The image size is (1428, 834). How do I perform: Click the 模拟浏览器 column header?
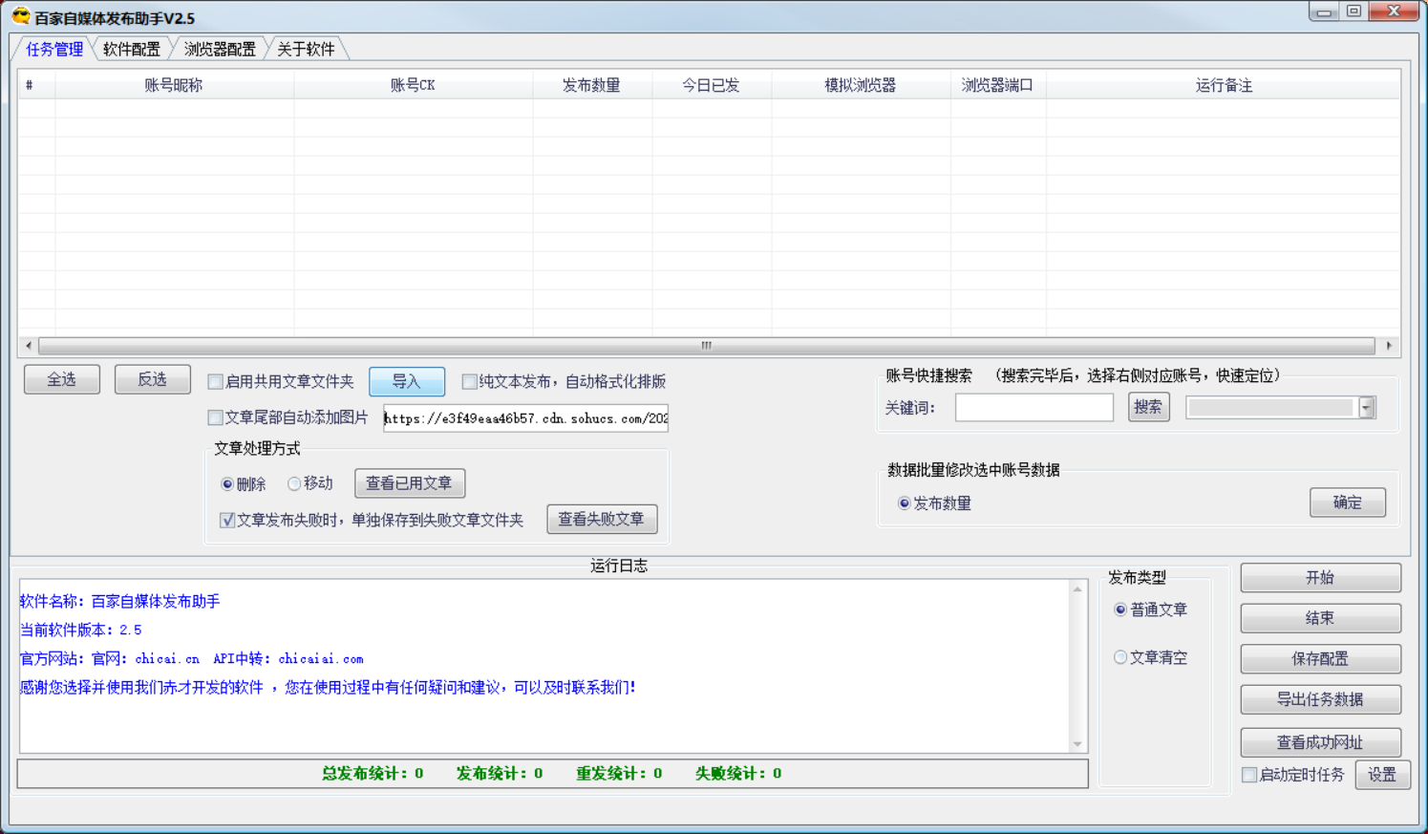click(x=861, y=85)
